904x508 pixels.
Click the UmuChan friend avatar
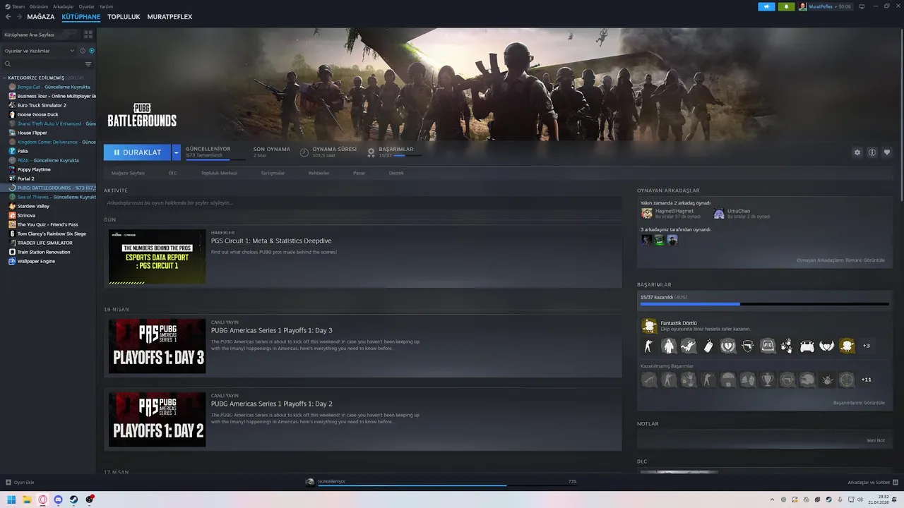point(719,213)
